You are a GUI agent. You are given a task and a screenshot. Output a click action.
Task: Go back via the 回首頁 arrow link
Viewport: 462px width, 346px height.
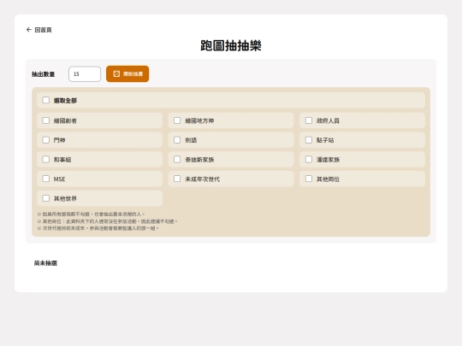pyautogui.click(x=38, y=30)
